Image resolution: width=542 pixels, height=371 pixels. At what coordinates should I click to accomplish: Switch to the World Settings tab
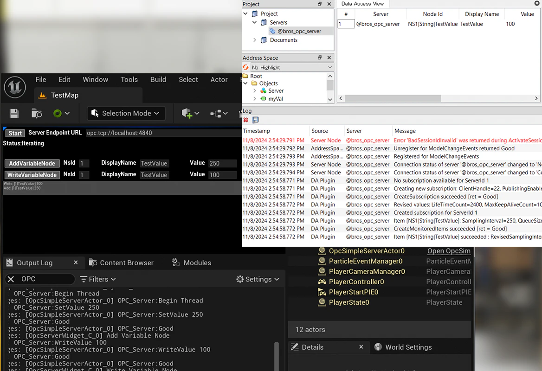tap(403, 347)
